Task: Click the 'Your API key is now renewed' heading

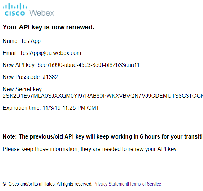Action: pyautogui.click(x=49, y=27)
